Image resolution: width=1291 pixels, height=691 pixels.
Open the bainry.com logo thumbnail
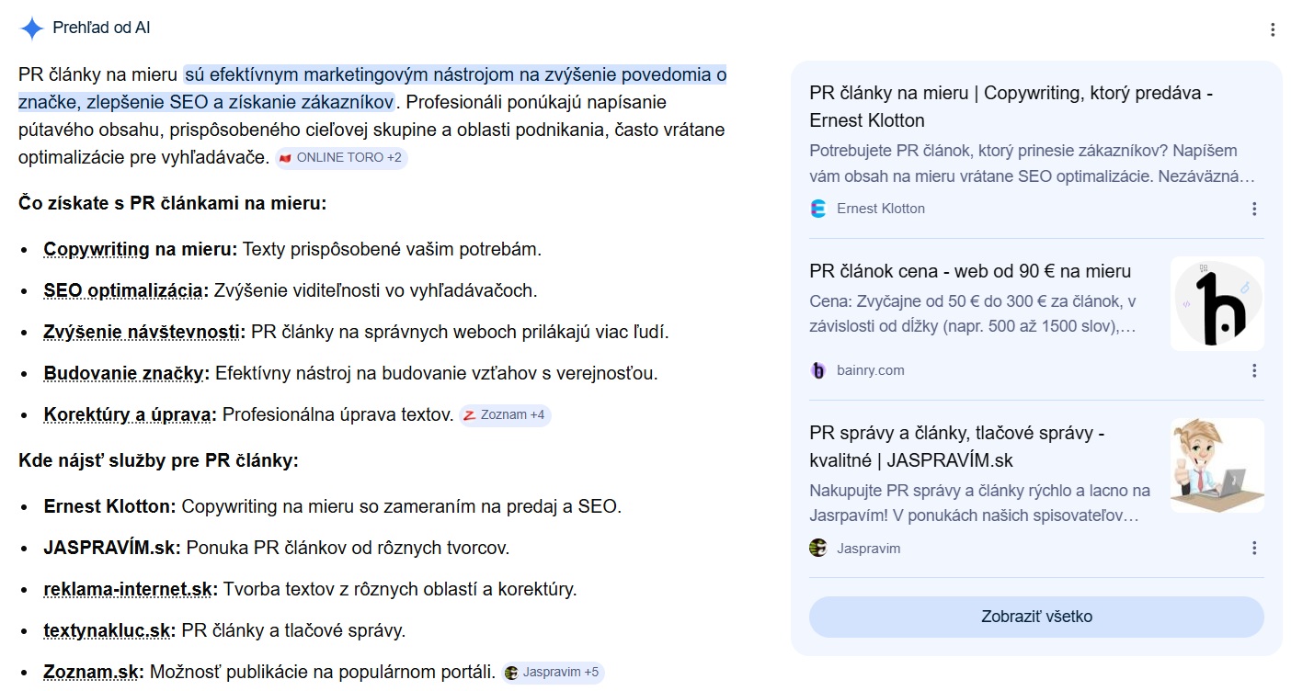tap(1217, 303)
